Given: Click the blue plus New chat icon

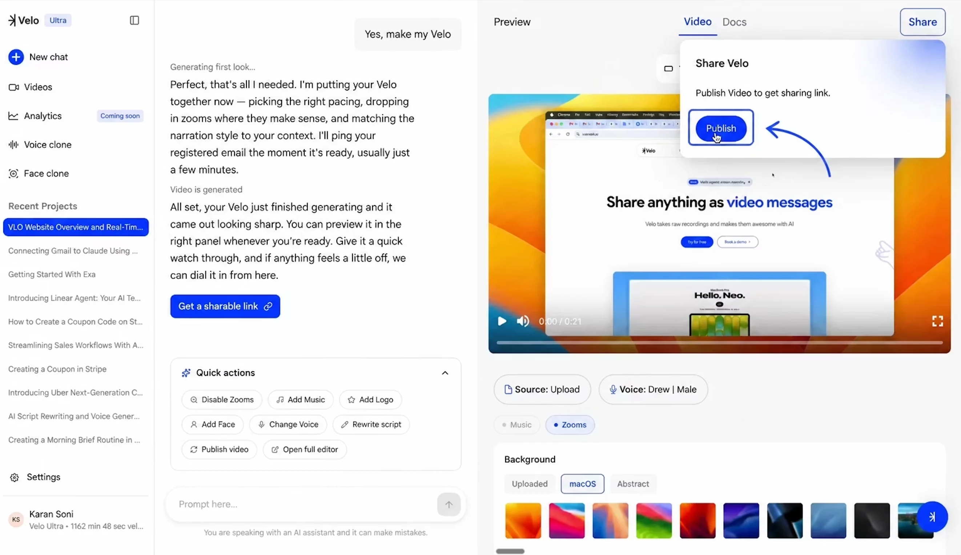Looking at the screenshot, I should tap(16, 57).
